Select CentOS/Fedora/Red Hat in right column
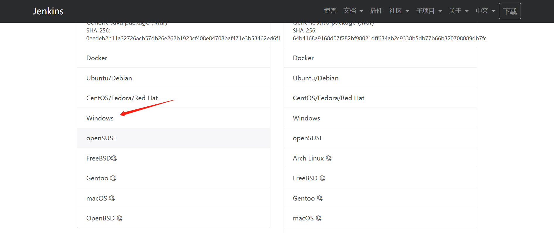The image size is (554, 233). tap(380, 98)
